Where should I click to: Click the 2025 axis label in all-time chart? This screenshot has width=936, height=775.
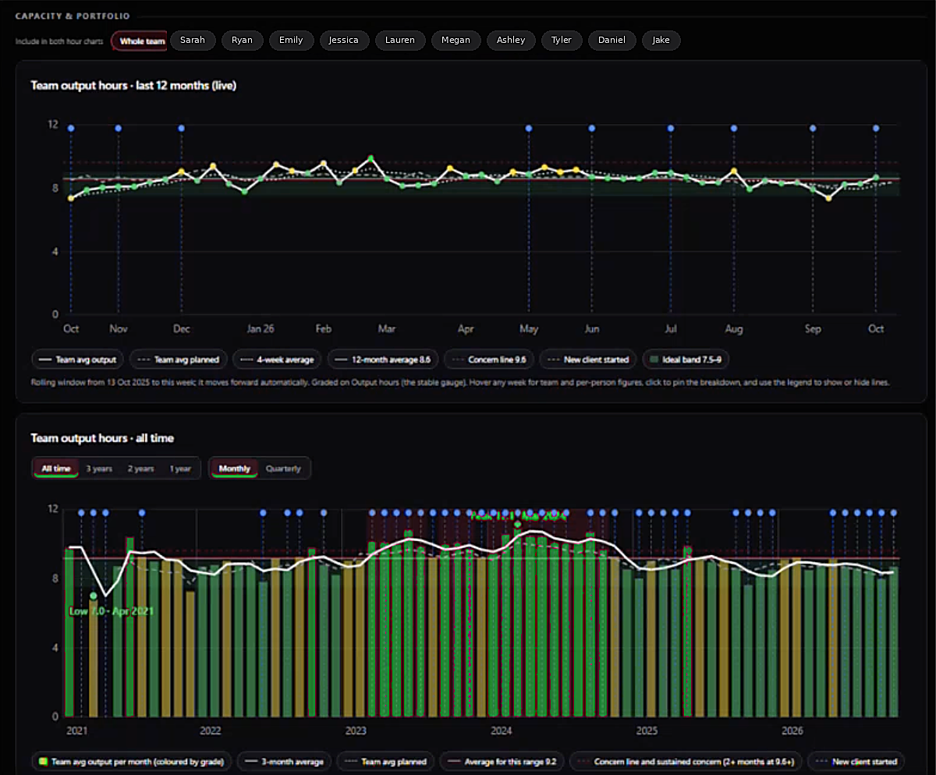(647, 731)
